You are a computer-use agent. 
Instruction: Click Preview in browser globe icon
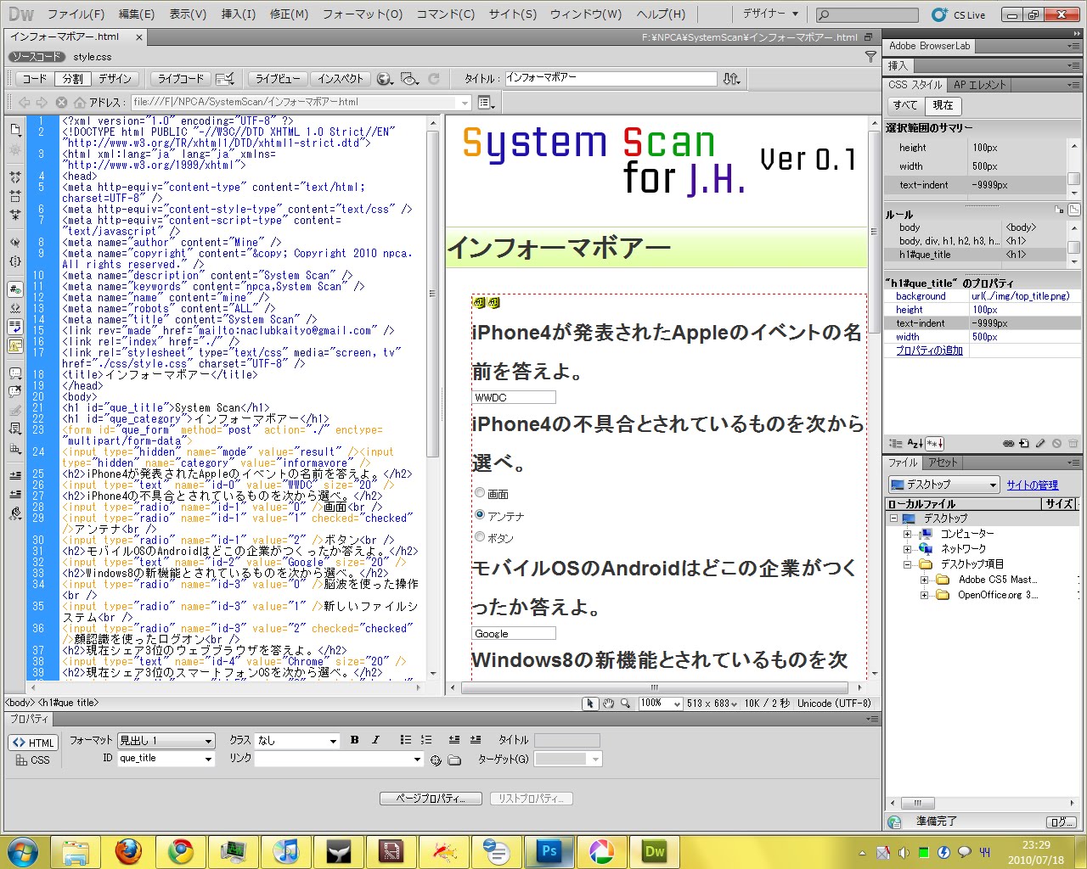point(385,78)
